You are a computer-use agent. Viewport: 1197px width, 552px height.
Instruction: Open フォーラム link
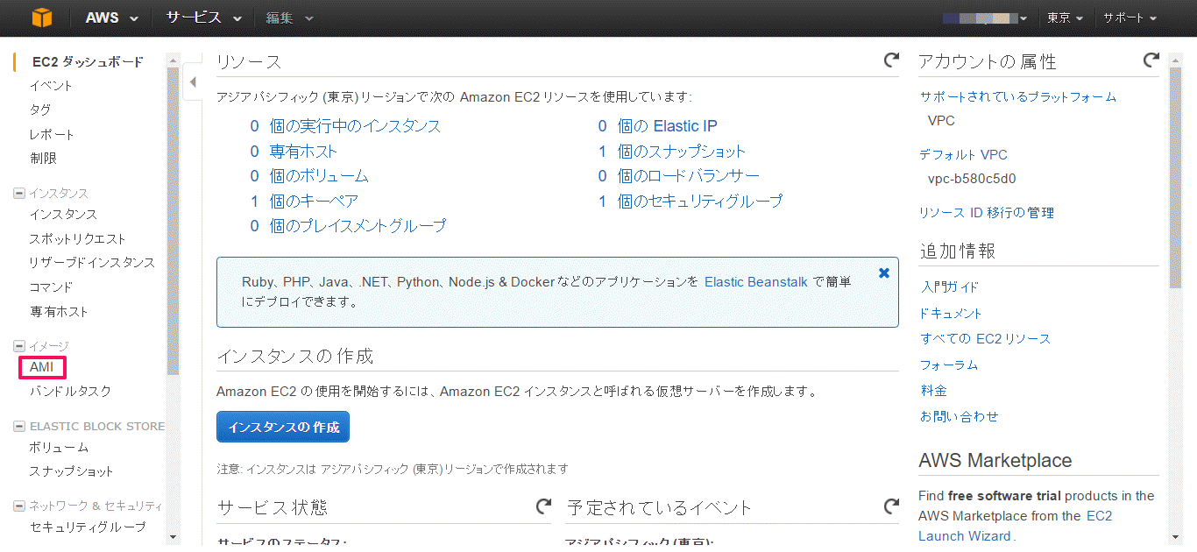(x=949, y=365)
